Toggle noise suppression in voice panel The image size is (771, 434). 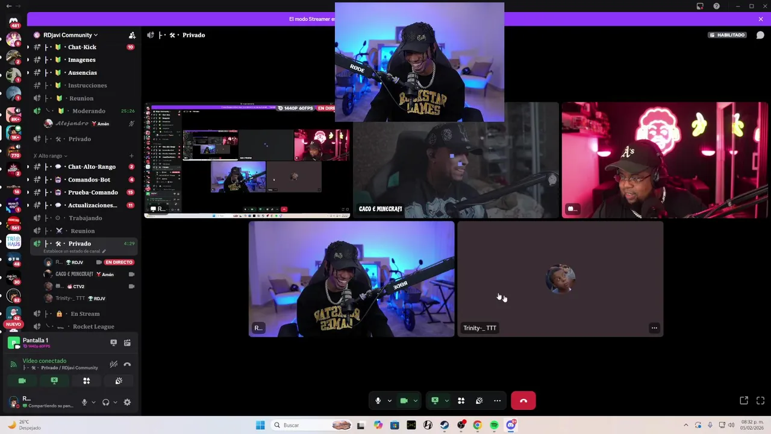pyautogui.click(x=113, y=364)
